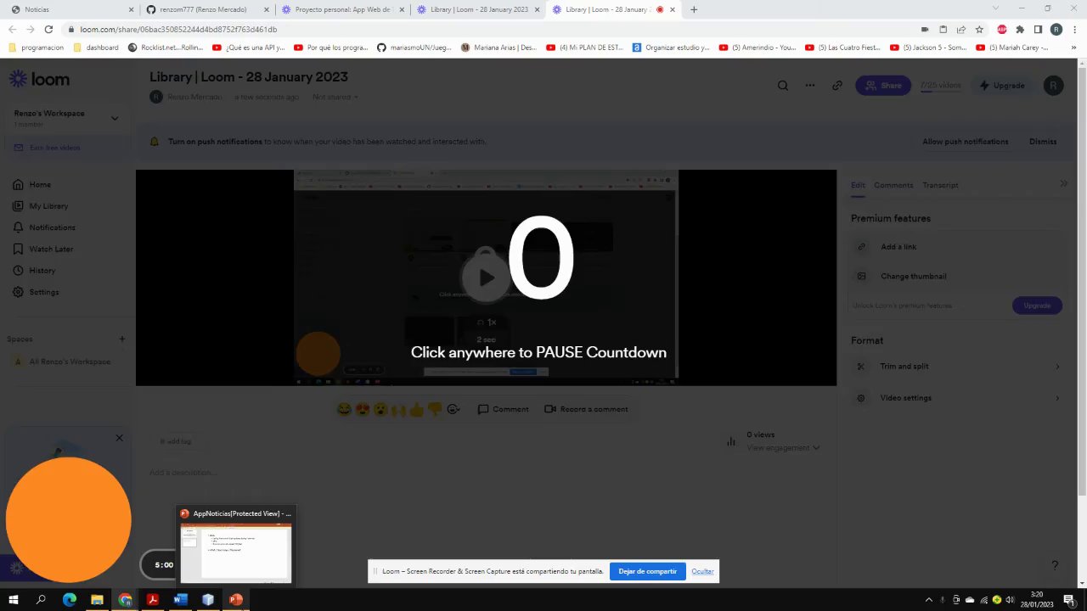Switch to the Comments tab
This screenshot has height=611, width=1087.
[893, 185]
